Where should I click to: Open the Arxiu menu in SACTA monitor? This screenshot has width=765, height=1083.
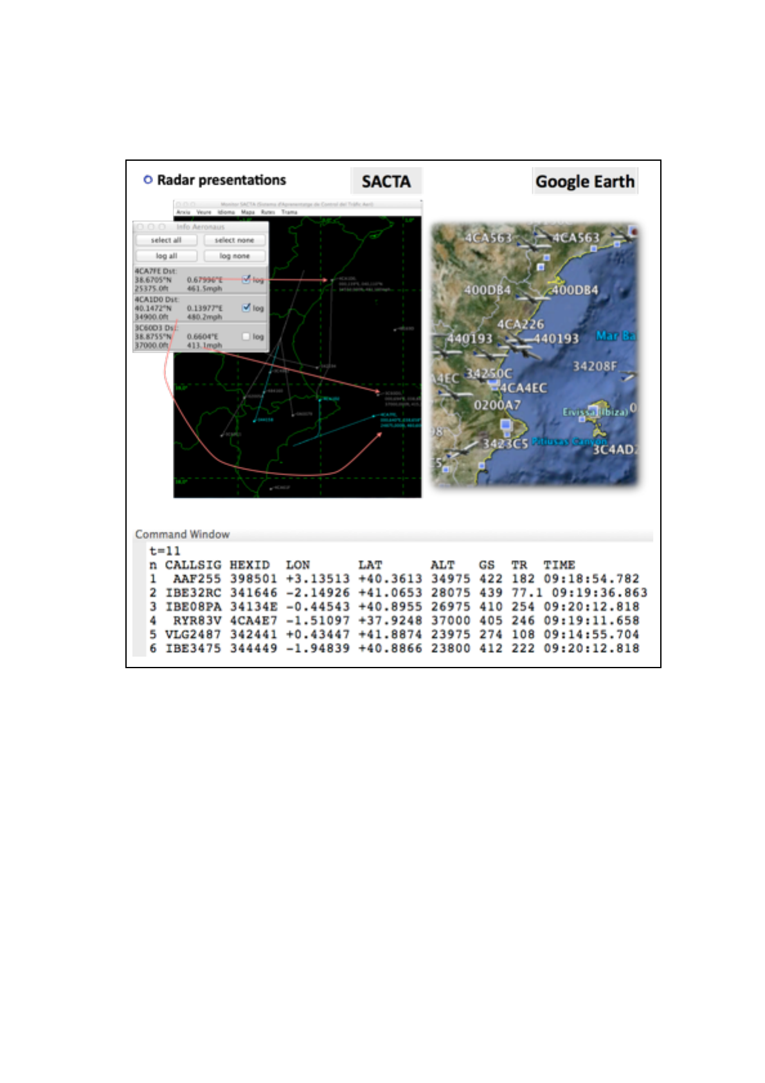183,212
